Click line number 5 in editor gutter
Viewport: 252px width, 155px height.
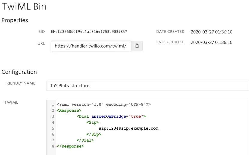click(53, 128)
